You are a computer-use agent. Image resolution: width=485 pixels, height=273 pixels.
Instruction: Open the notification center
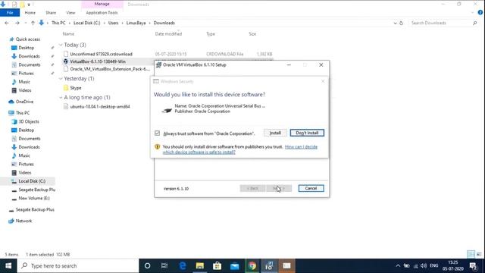473,266
